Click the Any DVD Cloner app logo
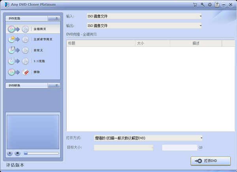This screenshot has width=237, height=172. (7, 5)
